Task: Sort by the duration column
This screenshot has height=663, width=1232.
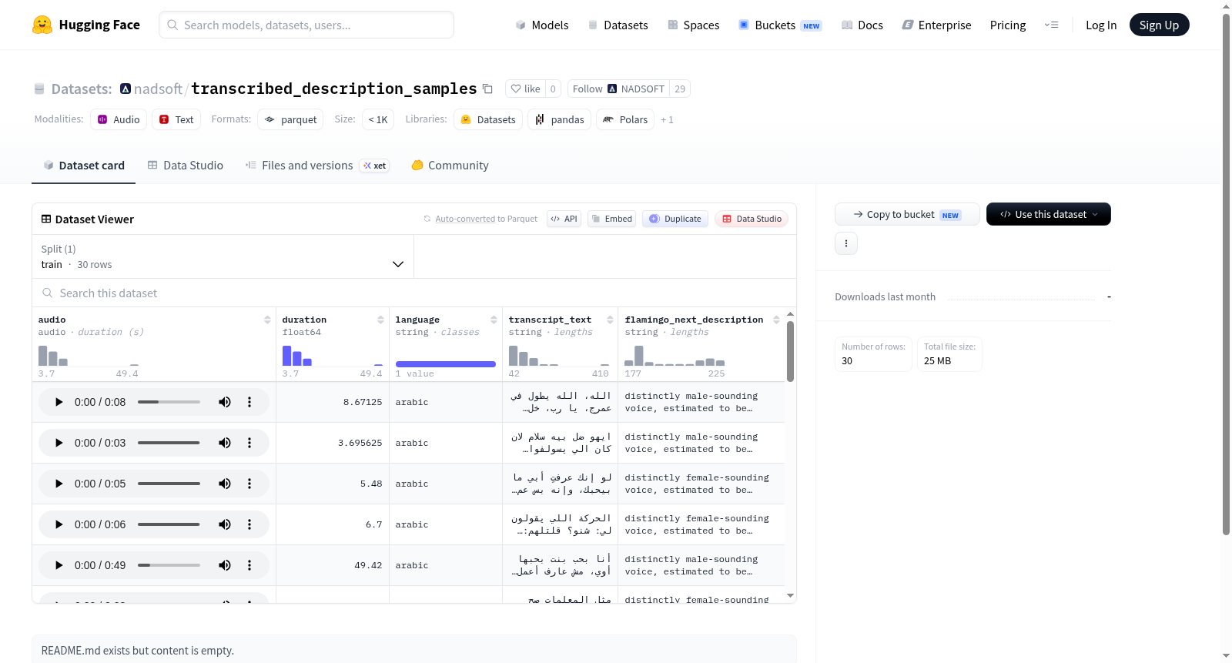Action: (x=380, y=320)
